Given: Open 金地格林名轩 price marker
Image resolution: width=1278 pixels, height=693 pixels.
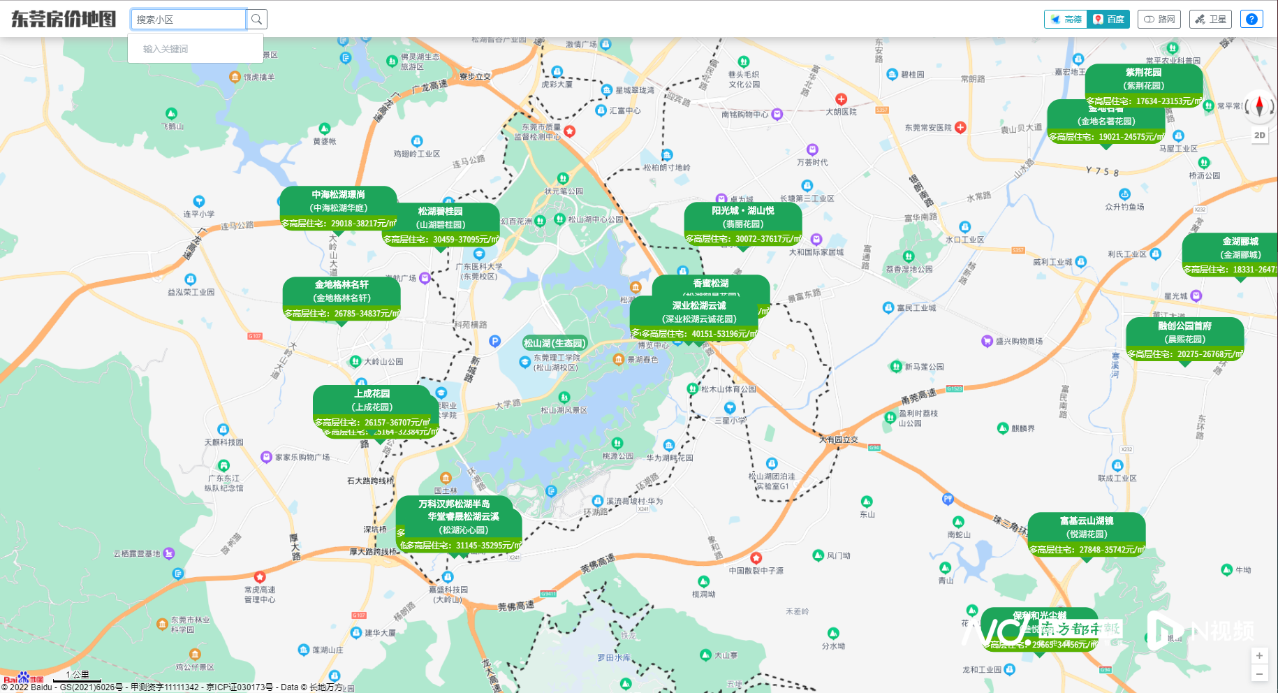Looking at the screenshot, I should (341, 298).
